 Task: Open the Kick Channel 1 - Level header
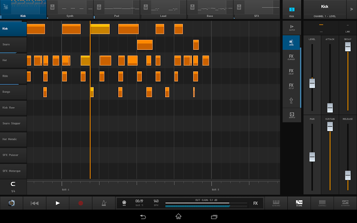tap(325, 9)
